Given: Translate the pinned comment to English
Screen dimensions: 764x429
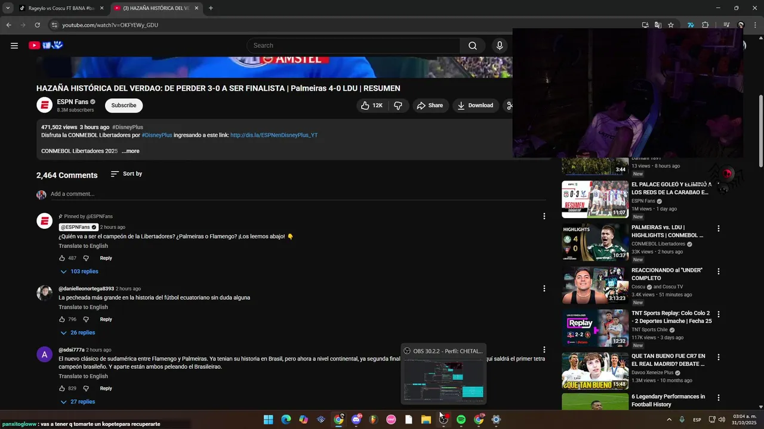Looking at the screenshot, I should (83, 246).
